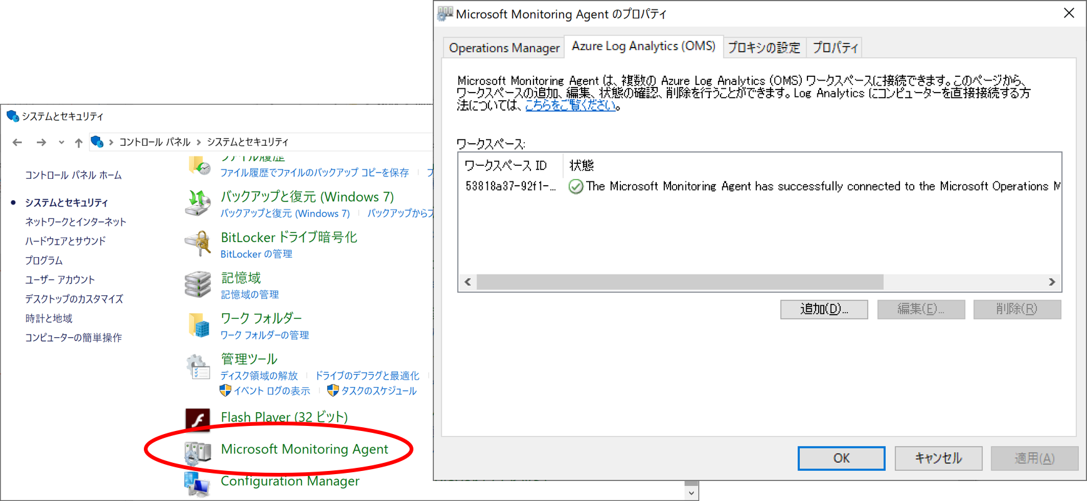Go forward with the right arrow in Control Panel
Screen dimensions: 1087x501
41,143
